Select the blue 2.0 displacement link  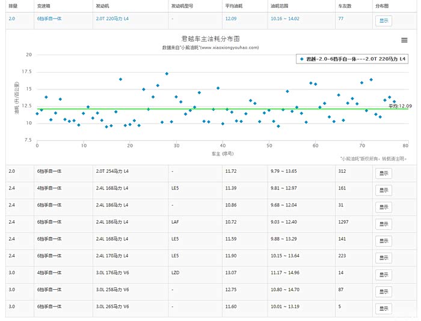12,19
